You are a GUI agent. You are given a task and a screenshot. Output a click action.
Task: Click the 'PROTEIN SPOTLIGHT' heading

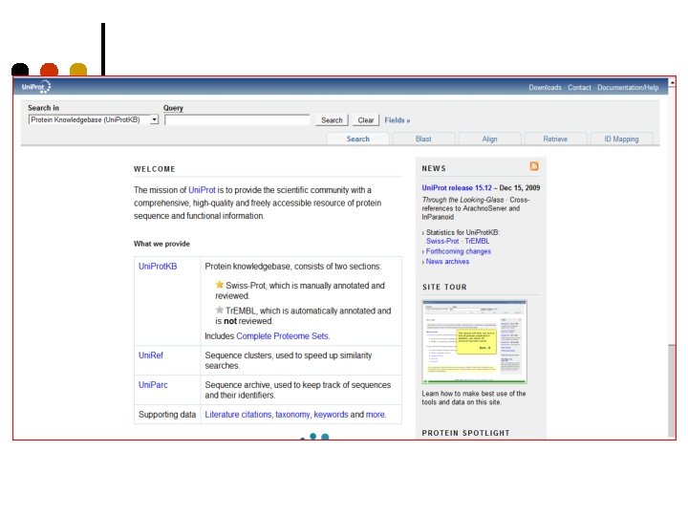(x=465, y=433)
